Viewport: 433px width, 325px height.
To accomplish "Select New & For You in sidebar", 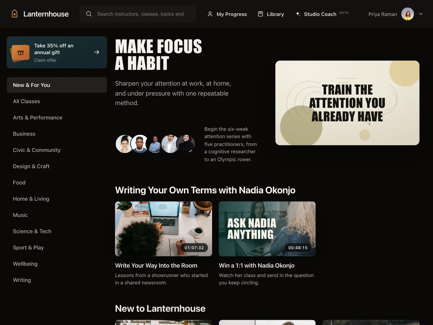I will [x=57, y=85].
